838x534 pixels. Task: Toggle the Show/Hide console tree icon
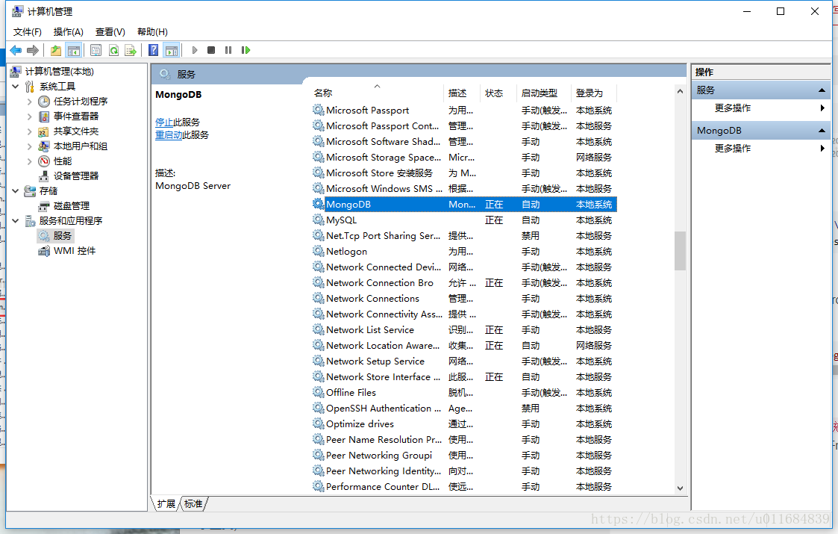tap(74, 50)
